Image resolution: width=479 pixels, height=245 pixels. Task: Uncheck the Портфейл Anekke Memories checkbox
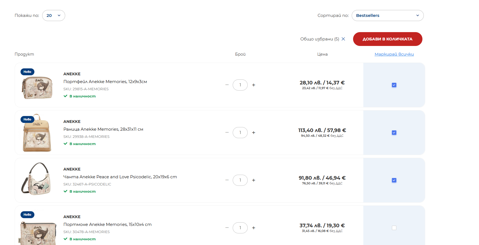(x=394, y=85)
